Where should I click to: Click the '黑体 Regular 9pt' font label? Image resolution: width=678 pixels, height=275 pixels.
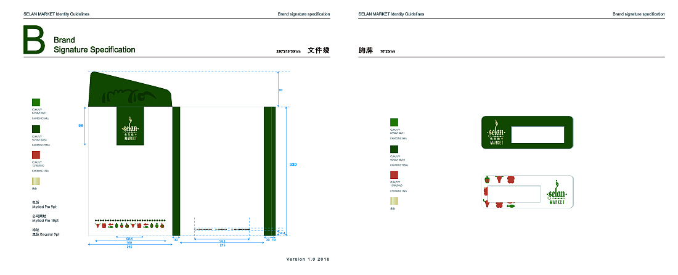[x=46, y=234]
